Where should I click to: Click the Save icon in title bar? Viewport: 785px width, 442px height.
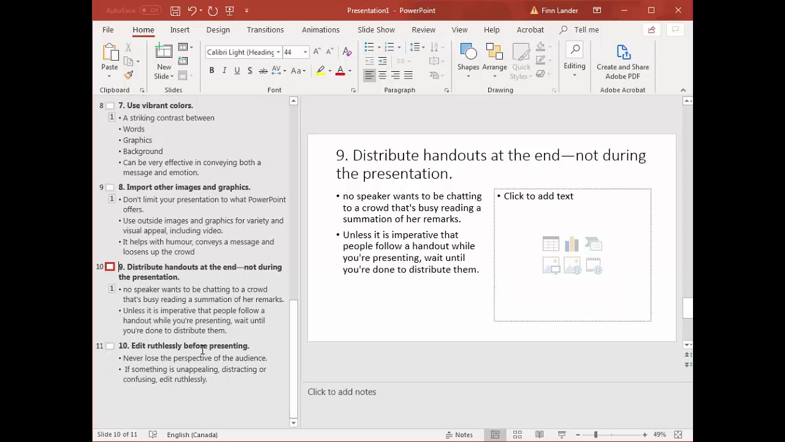point(175,10)
